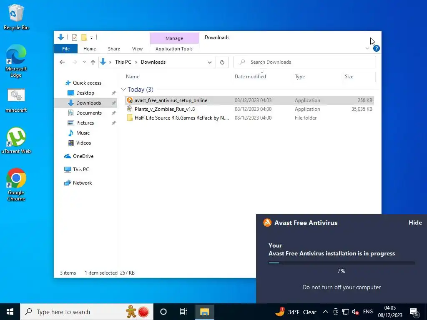Screen dimensions: 427x320
Task: Go up one folder level
Action: [93, 62]
